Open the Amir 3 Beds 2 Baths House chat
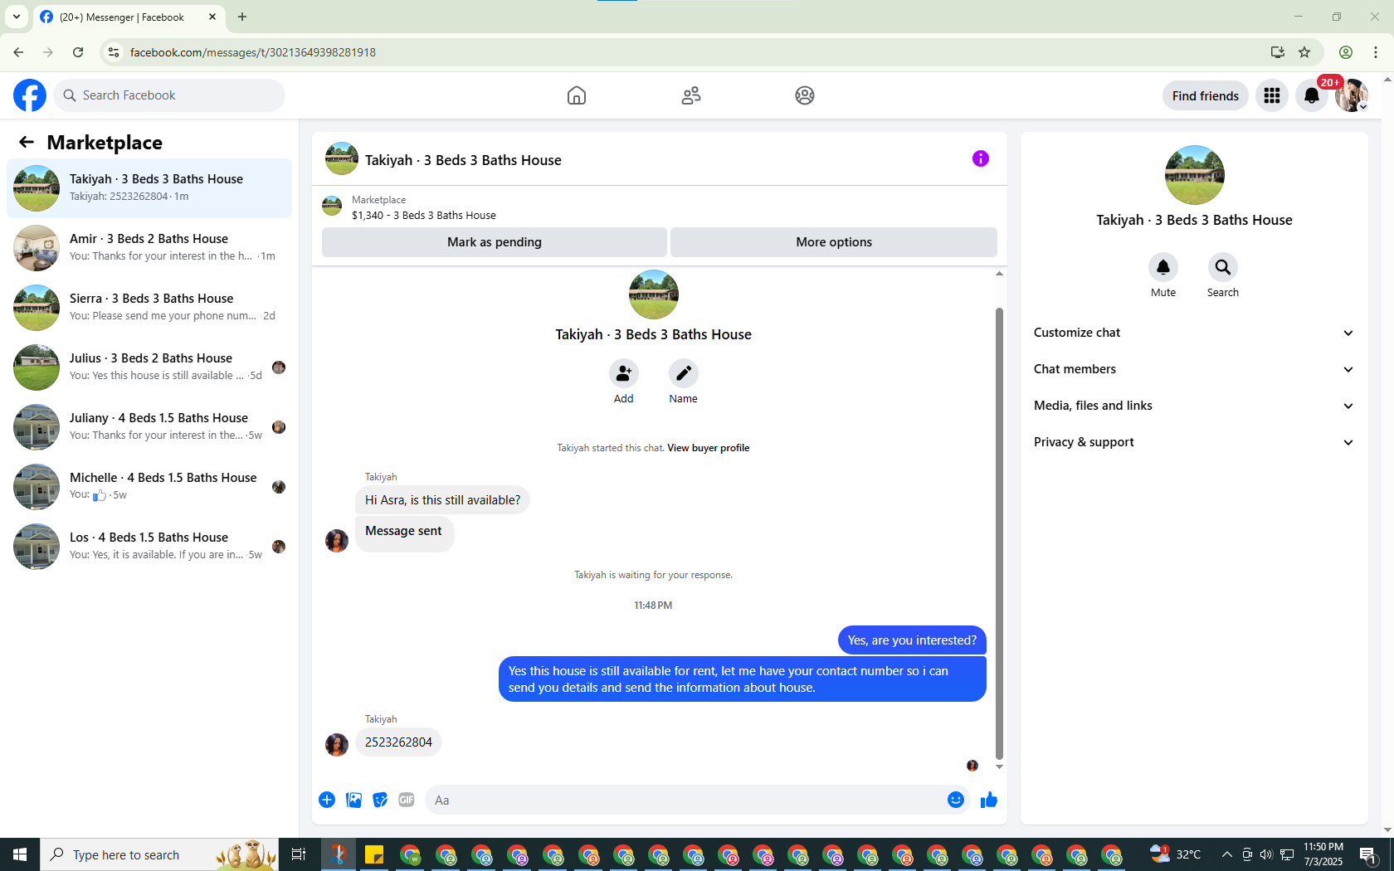Viewport: 1394px width, 871px height. click(149, 248)
